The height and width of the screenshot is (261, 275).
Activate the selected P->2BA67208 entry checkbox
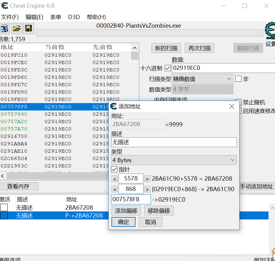tap(4, 215)
